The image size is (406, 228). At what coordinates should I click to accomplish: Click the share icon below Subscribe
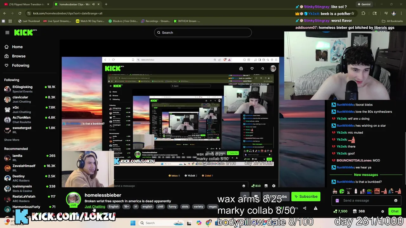(x=304, y=208)
